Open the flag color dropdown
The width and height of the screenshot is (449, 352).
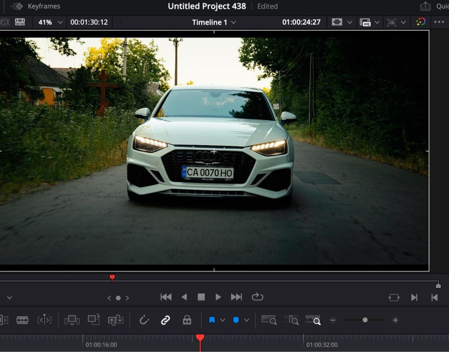pyautogui.click(x=223, y=320)
